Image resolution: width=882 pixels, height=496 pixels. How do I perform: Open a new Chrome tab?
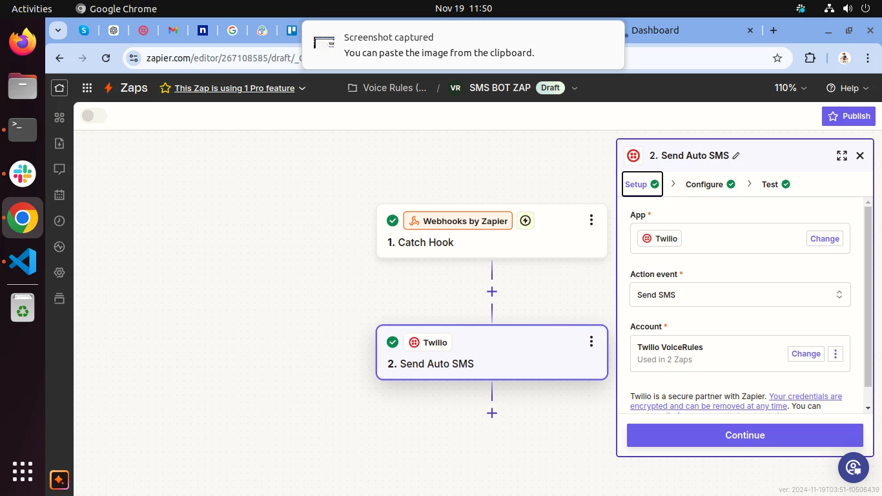click(774, 30)
